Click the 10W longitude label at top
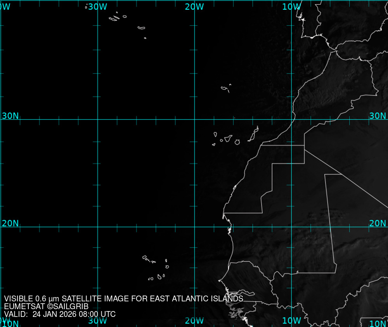This screenshot has width=388, height=327. (x=291, y=7)
